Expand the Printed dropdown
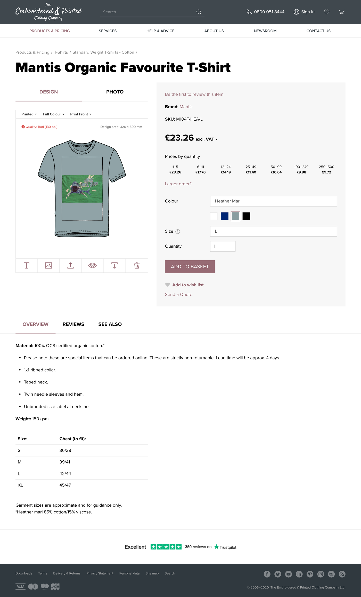361x597 pixels. pos(29,114)
